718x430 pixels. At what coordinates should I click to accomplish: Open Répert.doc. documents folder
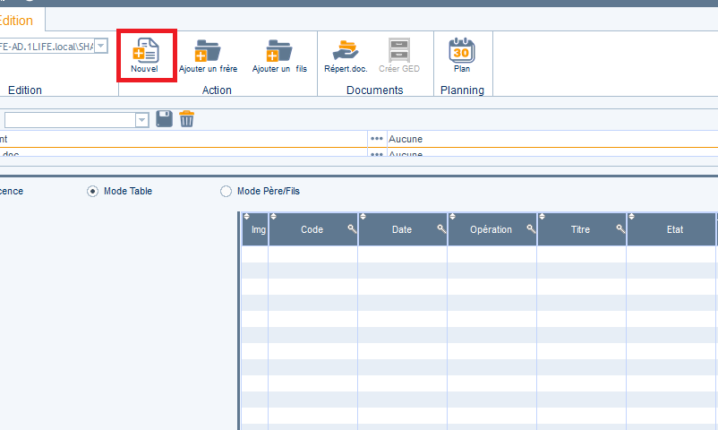pyautogui.click(x=345, y=50)
